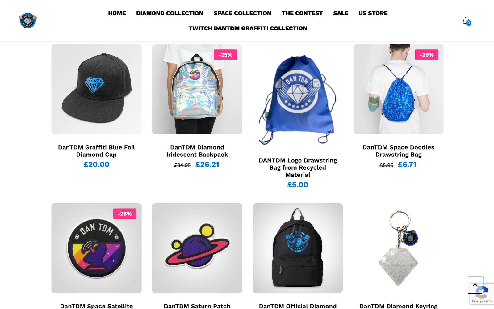
Task: Click the -25% badge on Satellite patch
Action: tap(125, 214)
